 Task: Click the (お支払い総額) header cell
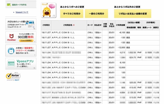pos(134,23)
